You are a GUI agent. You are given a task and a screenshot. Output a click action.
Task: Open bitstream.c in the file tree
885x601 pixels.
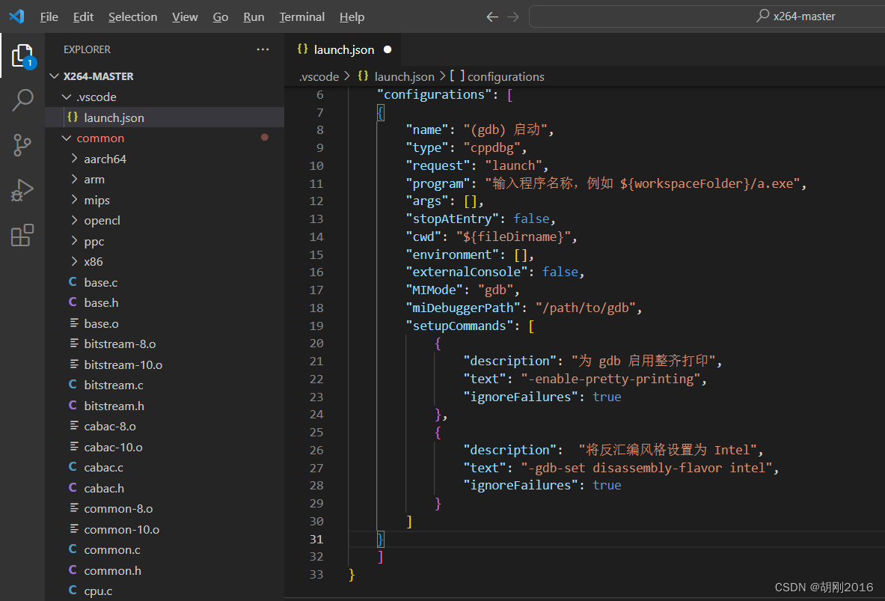pyautogui.click(x=114, y=385)
